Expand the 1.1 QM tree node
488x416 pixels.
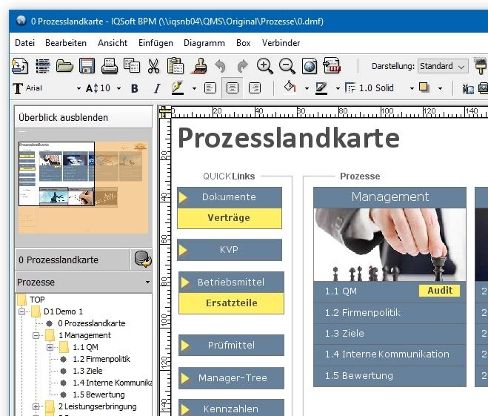pyautogui.click(x=50, y=347)
